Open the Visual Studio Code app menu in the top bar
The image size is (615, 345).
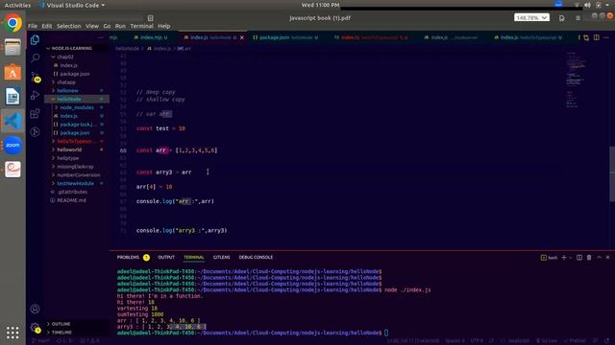(72, 5)
